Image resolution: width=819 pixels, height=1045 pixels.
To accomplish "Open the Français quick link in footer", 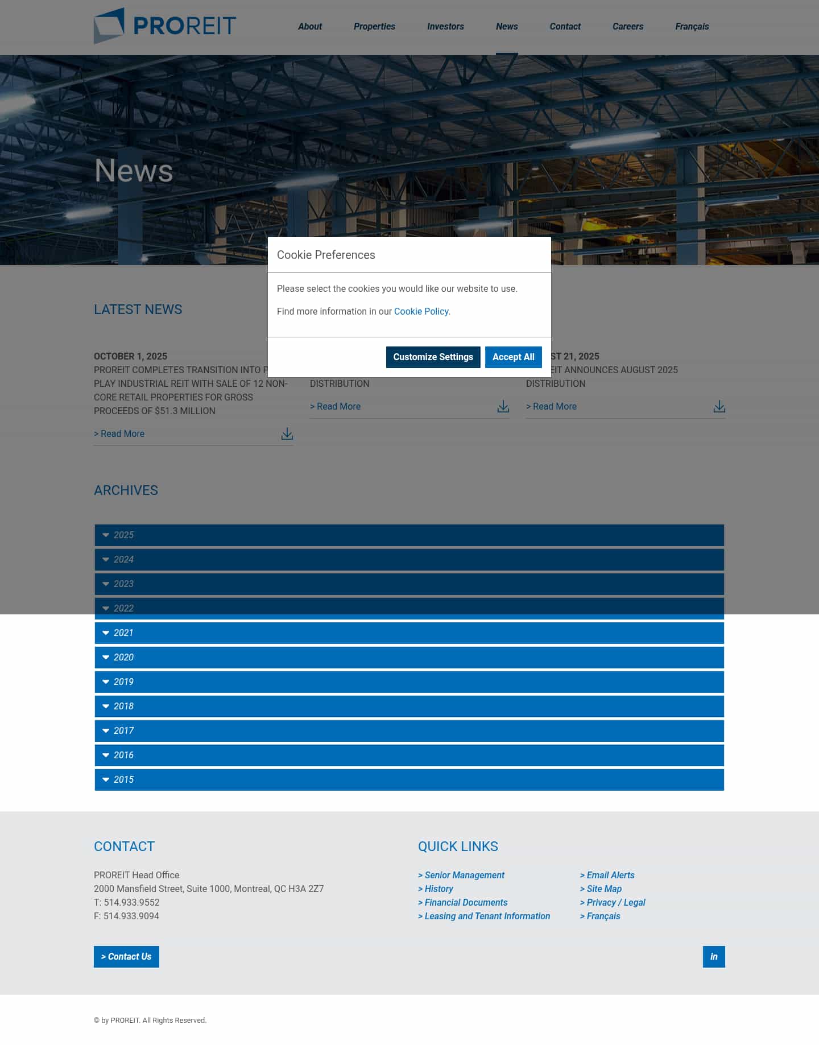I will pos(600,916).
